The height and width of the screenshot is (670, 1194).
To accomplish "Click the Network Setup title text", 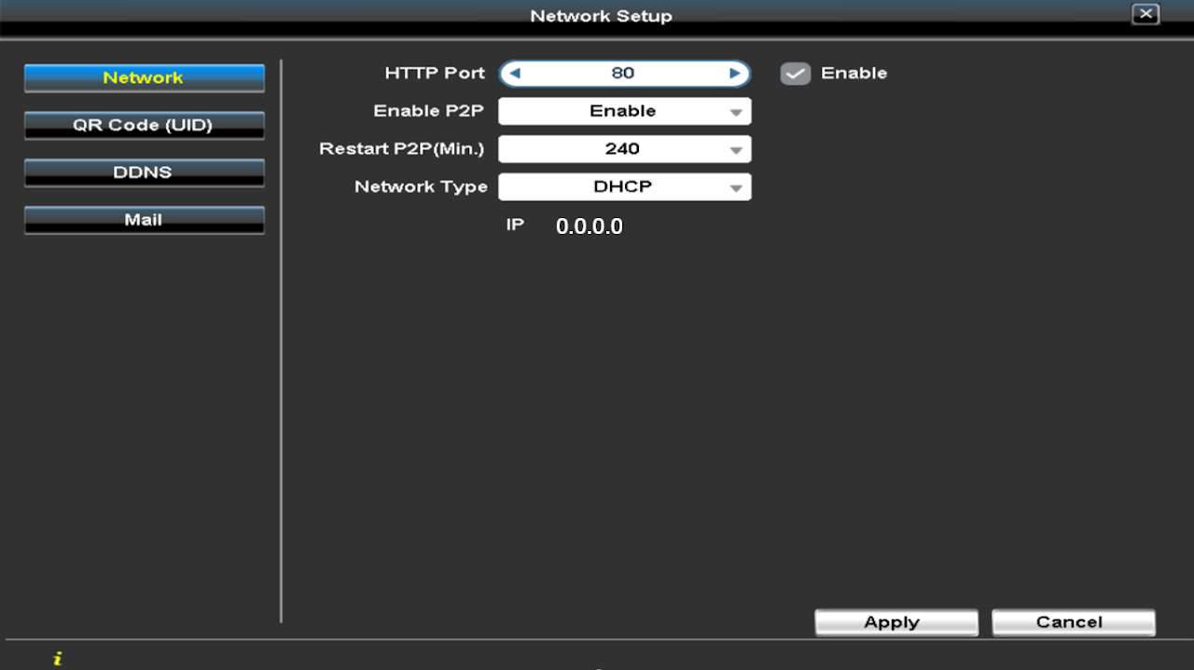I will pos(601,16).
